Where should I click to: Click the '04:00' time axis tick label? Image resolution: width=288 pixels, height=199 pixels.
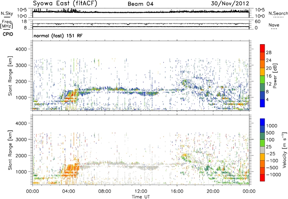point(69,191)
